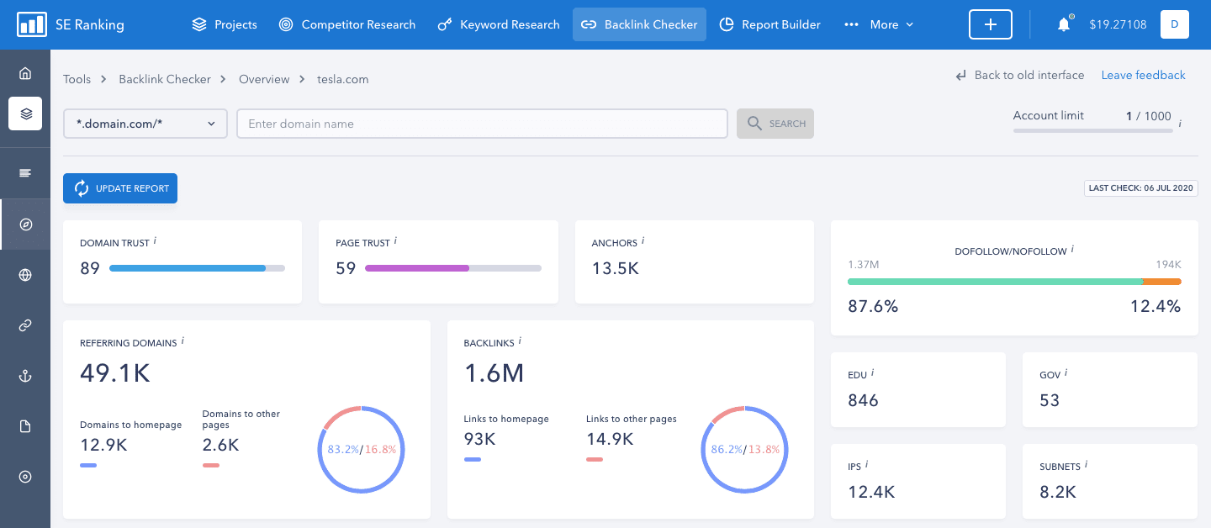
Task: Click info icon beside Dofollow/Nofollow
Action: [1072, 250]
